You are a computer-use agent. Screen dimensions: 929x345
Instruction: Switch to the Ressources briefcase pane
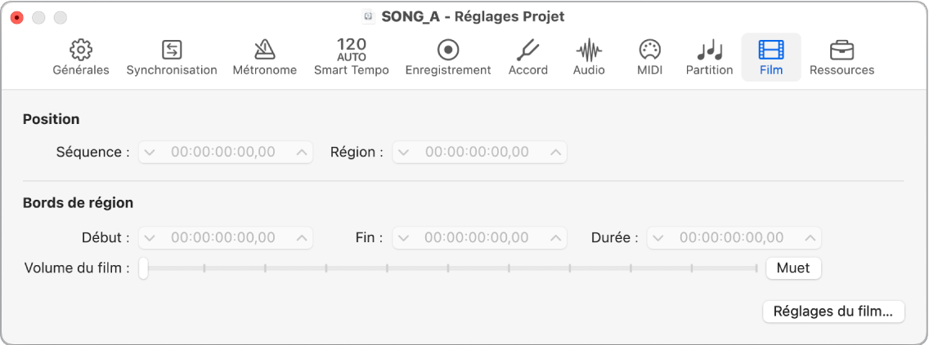click(x=842, y=58)
